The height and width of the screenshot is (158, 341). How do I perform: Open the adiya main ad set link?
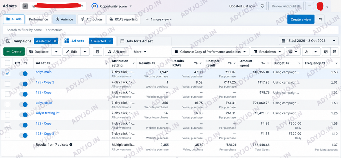(44, 72)
